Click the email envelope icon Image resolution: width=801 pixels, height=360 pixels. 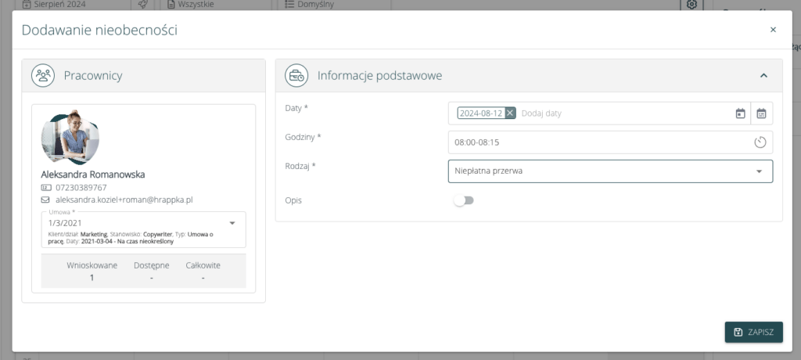click(x=45, y=200)
